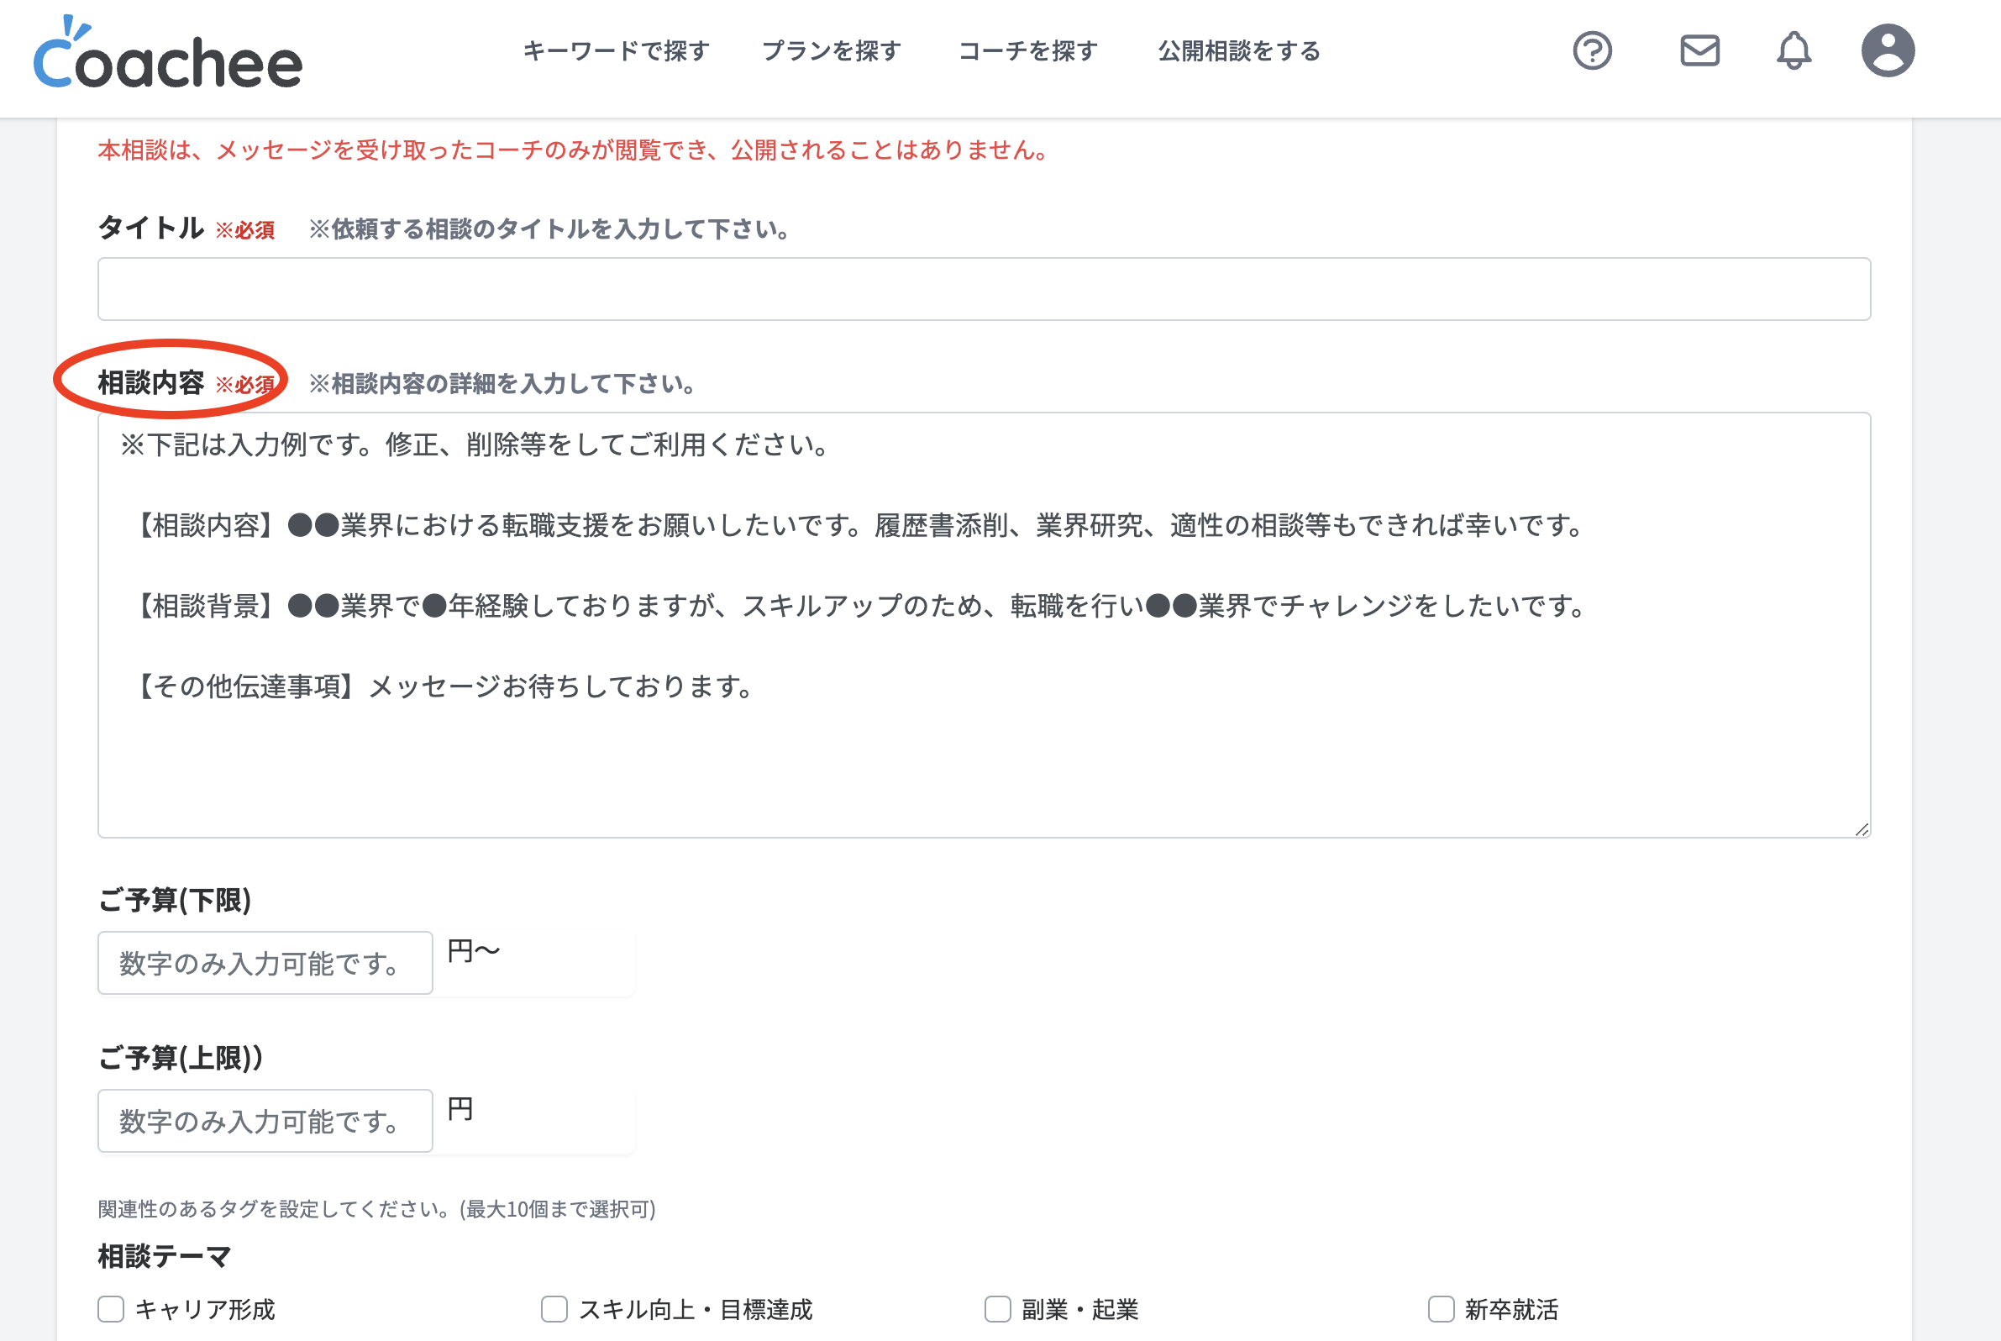Check the キャリア形成 checkbox
2001x1341 pixels.
pyautogui.click(x=111, y=1308)
